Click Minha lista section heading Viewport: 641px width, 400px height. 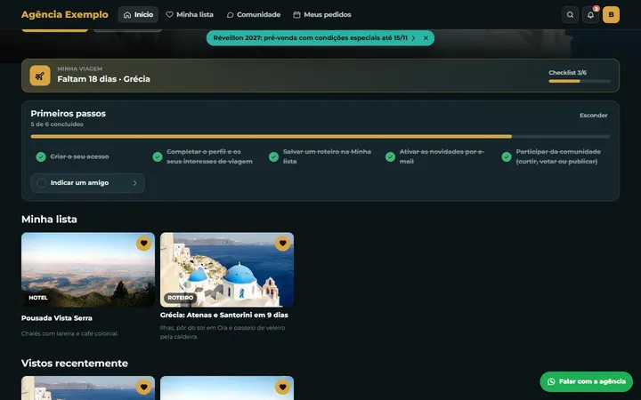[x=49, y=220]
